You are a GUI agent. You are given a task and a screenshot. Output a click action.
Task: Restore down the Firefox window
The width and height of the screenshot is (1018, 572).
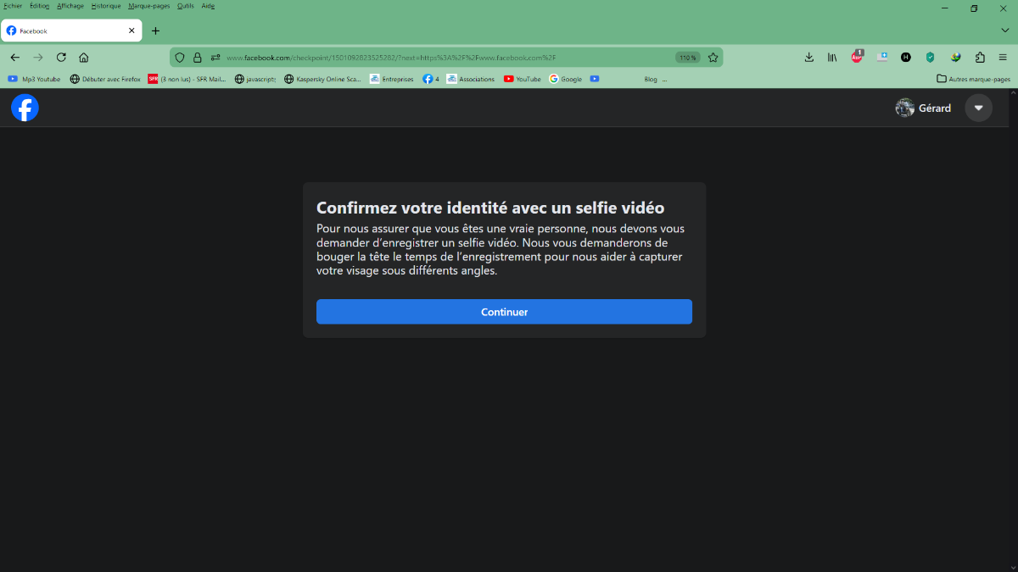coord(974,8)
